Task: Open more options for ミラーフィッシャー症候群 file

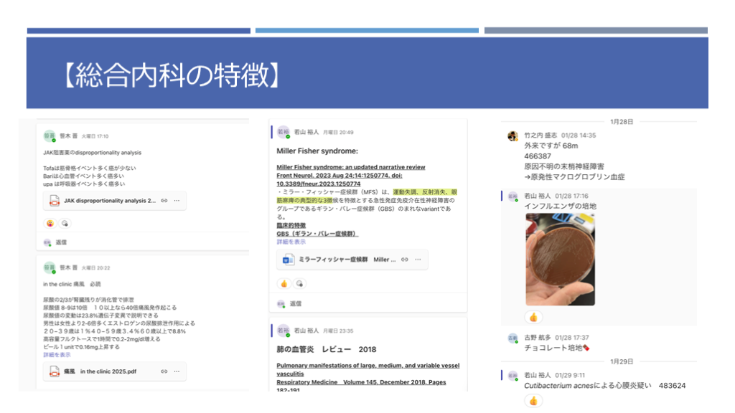Action: click(x=417, y=260)
